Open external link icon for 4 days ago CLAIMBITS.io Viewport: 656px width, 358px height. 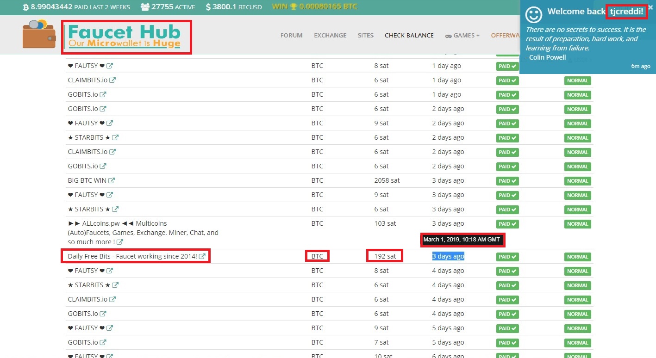(112, 299)
